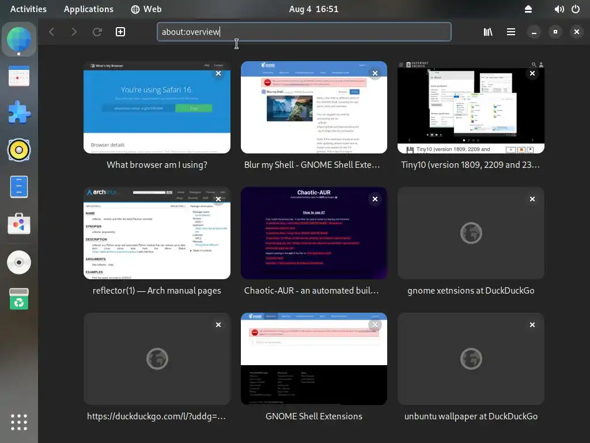Launch the Files cabinet app from dock
The width and height of the screenshot is (590, 443).
click(19, 187)
